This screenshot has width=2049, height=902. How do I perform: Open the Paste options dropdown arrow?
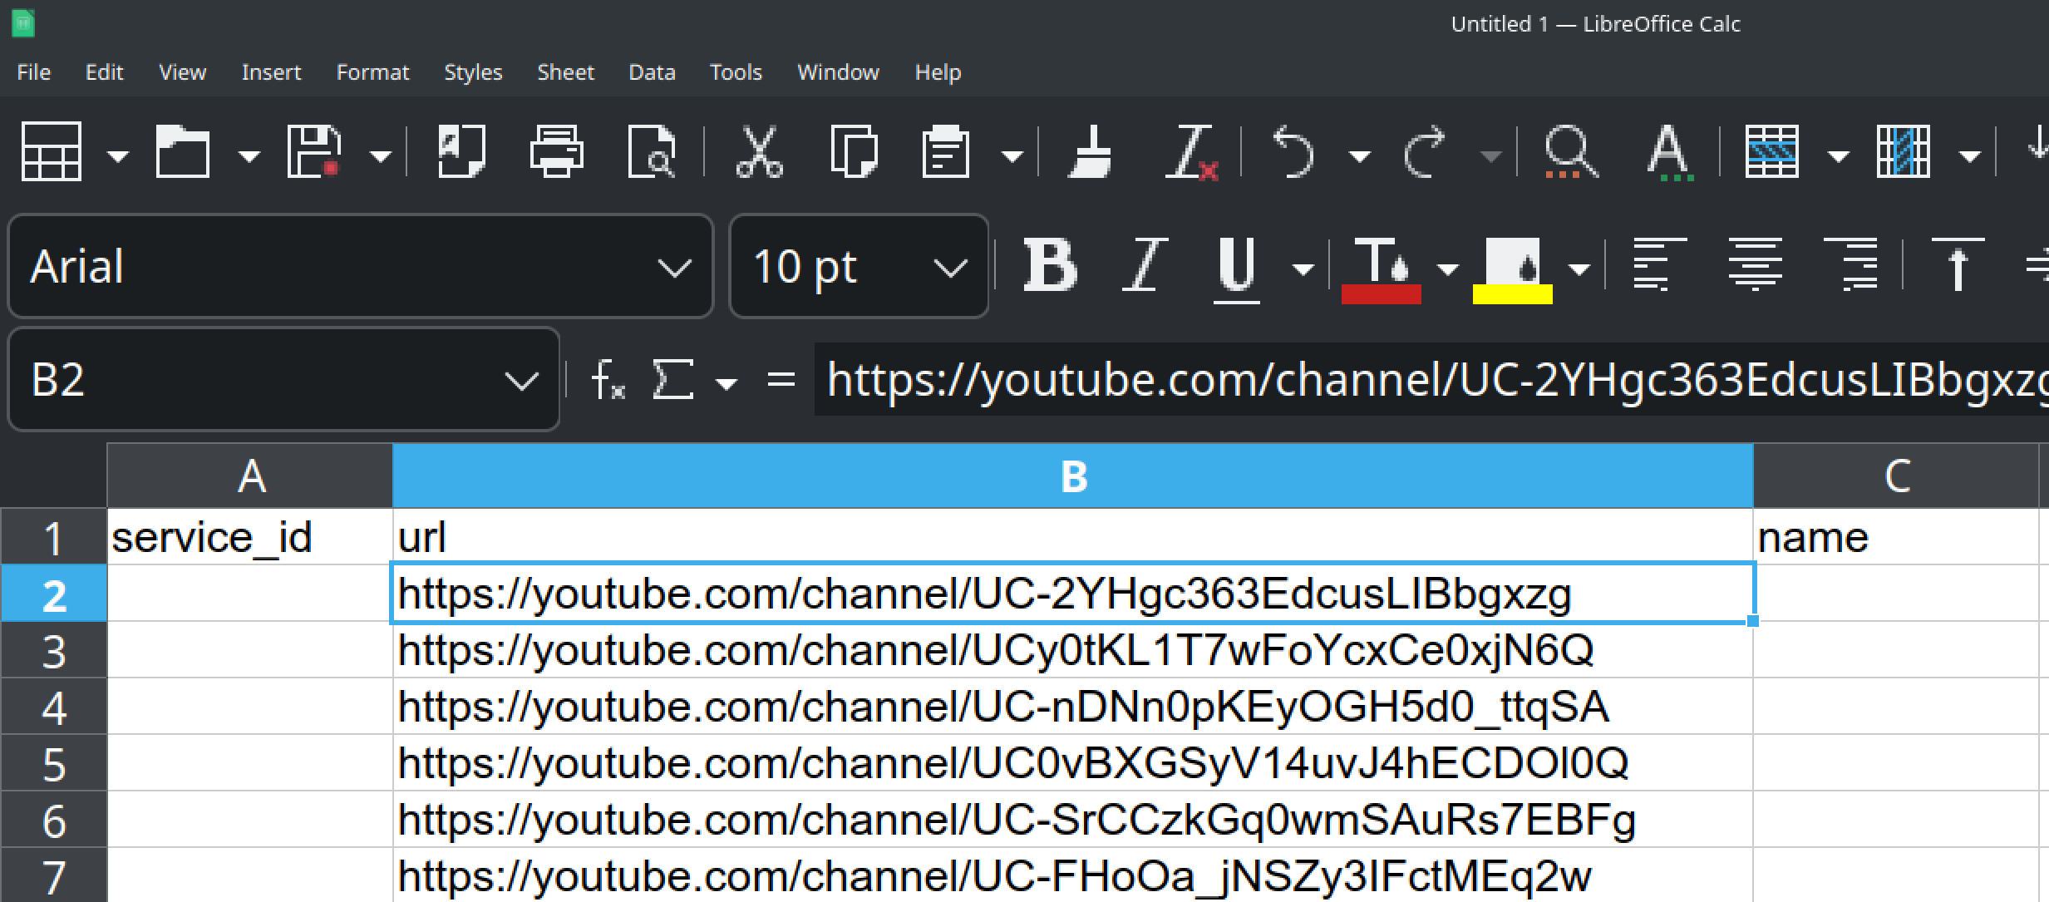(1012, 155)
